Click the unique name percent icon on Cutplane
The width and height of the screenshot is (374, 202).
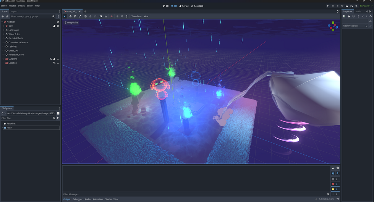tap(50, 59)
